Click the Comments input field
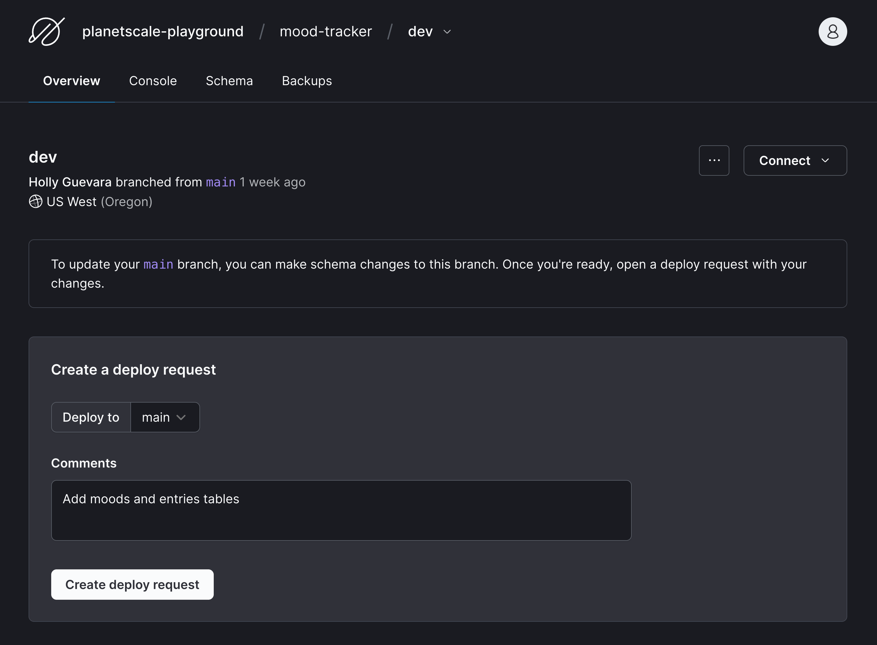The height and width of the screenshot is (645, 877). (341, 510)
